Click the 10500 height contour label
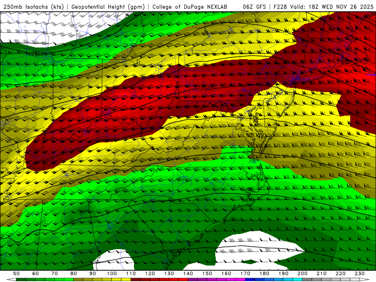376x282 pixels. [x=206, y=88]
